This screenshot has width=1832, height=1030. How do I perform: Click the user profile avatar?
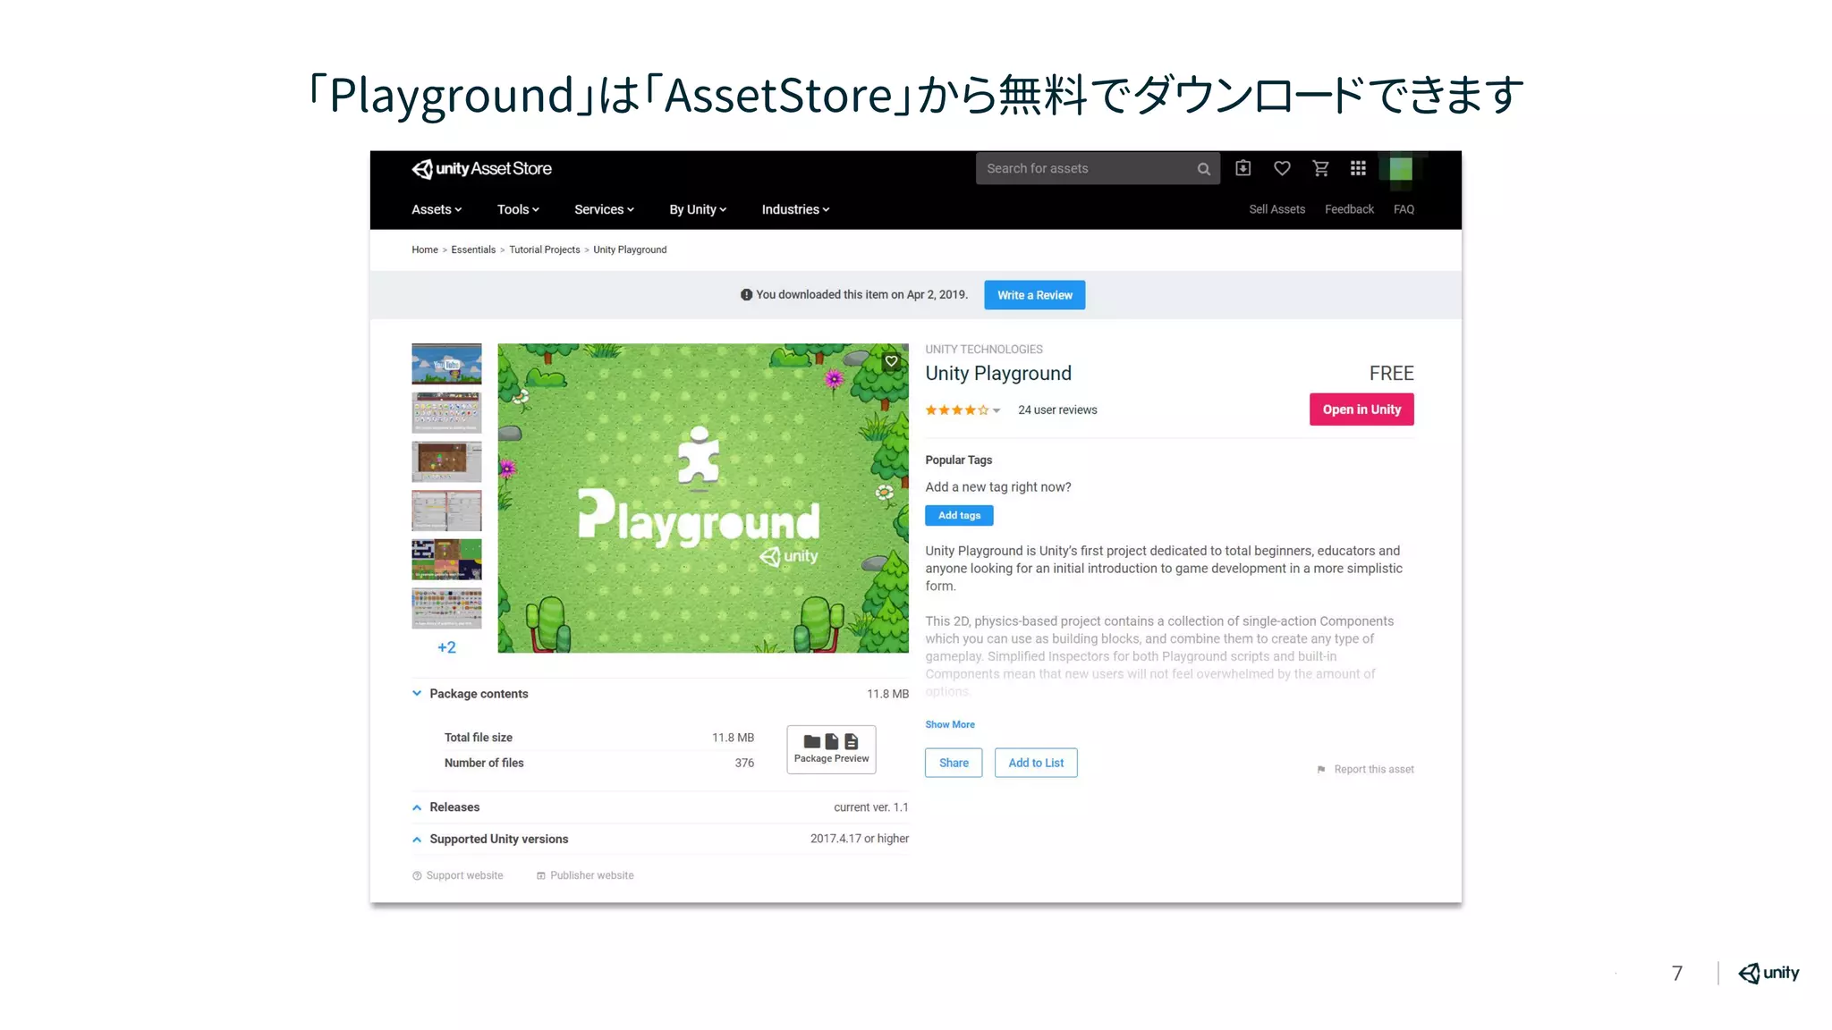(x=1401, y=169)
